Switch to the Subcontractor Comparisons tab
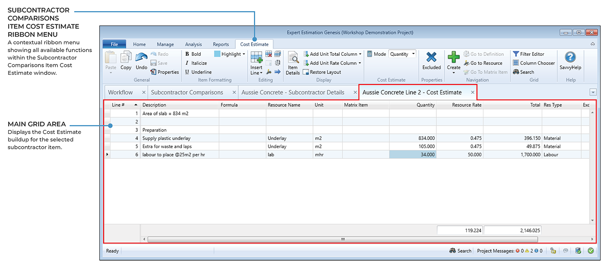This screenshot has height=268, width=608. [x=187, y=92]
